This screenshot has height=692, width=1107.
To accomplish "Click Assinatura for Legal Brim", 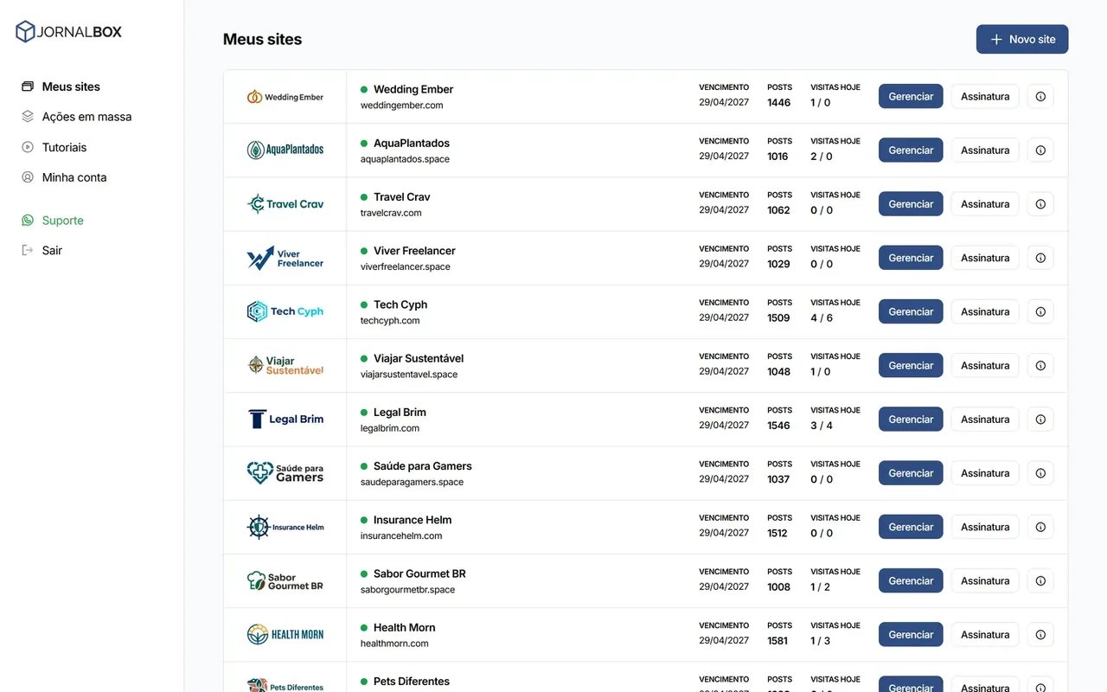I will [x=985, y=420].
